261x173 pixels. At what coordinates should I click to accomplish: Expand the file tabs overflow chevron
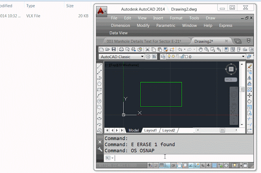248,41
